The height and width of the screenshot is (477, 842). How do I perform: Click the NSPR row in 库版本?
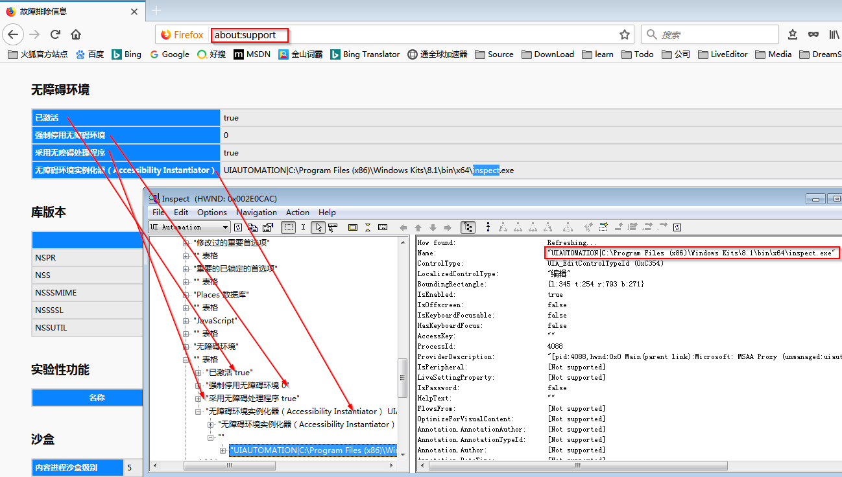pos(87,257)
